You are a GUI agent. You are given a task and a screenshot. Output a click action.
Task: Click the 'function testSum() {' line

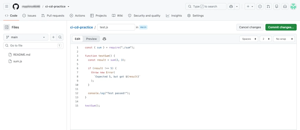pyautogui.click(x=100, y=56)
